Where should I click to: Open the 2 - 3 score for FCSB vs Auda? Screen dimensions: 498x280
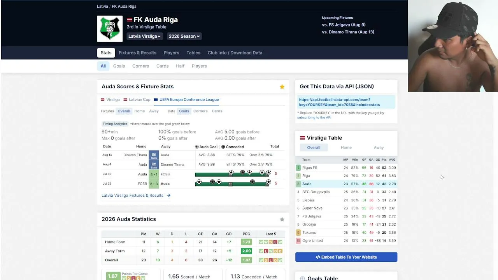(x=154, y=184)
